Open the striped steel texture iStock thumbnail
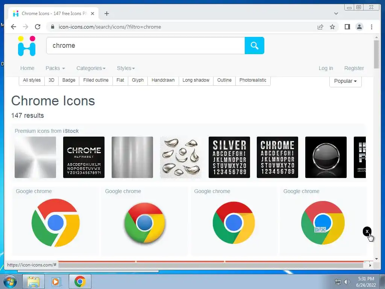This screenshot has height=289, width=385. click(x=132, y=157)
